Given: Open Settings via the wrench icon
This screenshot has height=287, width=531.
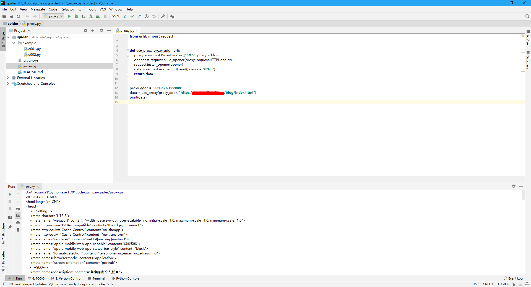Looking at the screenshot, I should (x=163, y=16).
